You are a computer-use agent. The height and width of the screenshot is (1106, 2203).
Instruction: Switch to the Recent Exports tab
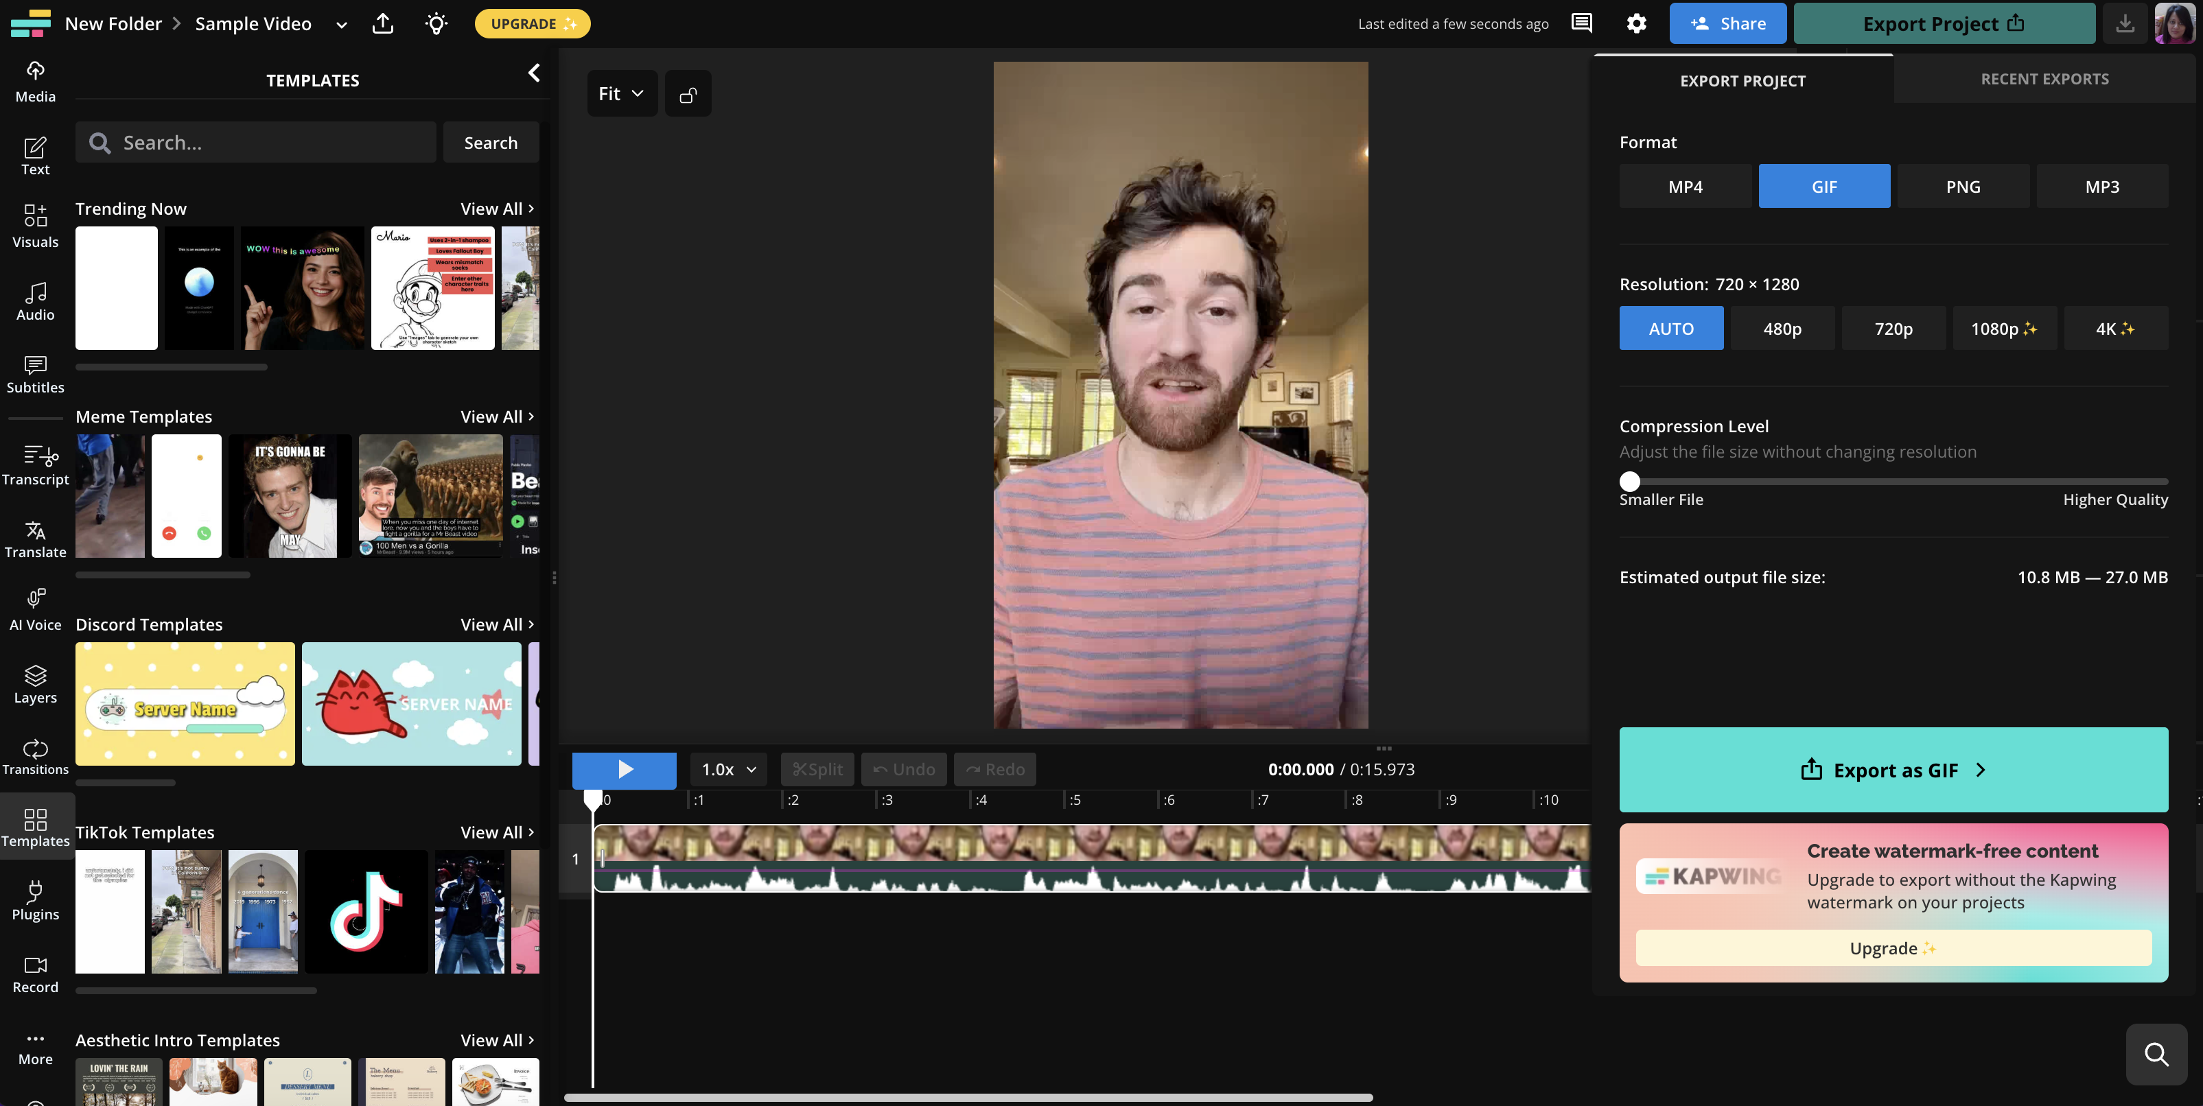(2044, 79)
